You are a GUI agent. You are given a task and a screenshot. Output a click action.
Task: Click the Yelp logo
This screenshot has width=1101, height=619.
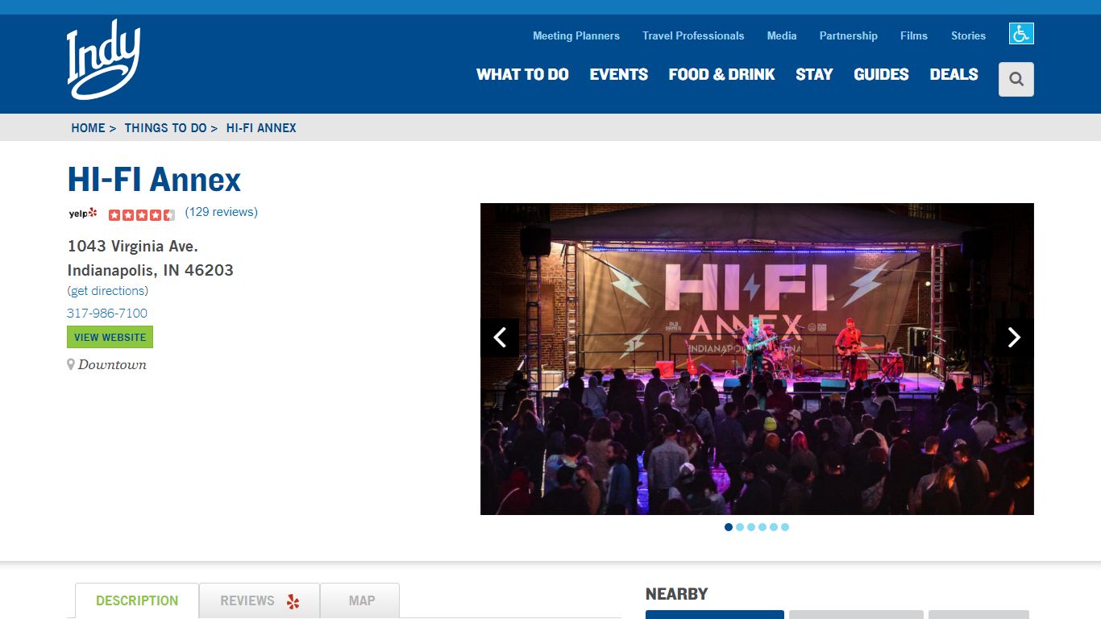tap(83, 214)
